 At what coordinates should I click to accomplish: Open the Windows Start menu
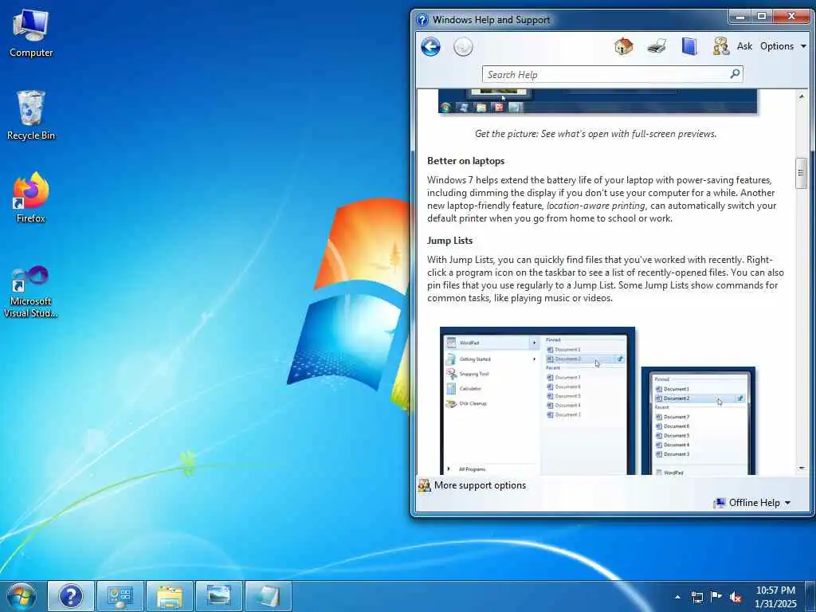pos(22,596)
